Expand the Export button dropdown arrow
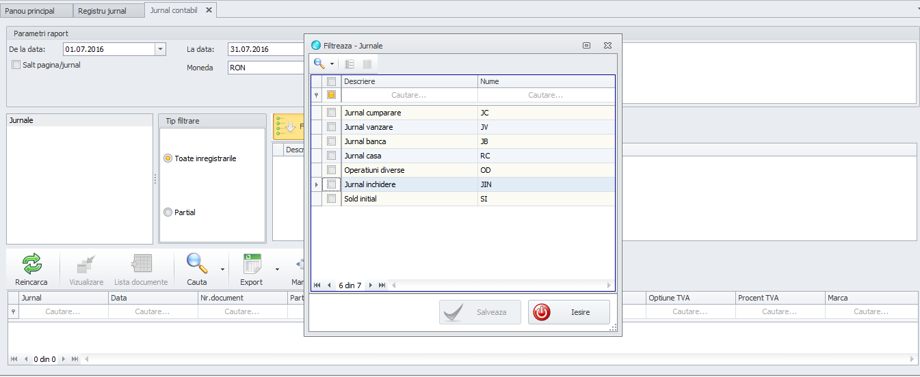This screenshot has height=377, width=920. (x=277, y=270)
